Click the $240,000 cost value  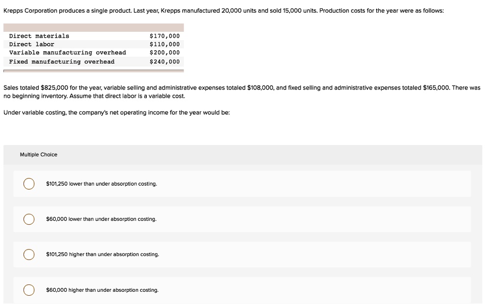[164, 62]
